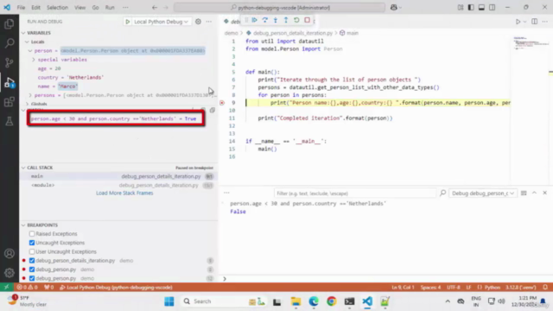This screenshot has height=311, width=553.
Task: Collapse the person variable
Action: coord(30,51)
